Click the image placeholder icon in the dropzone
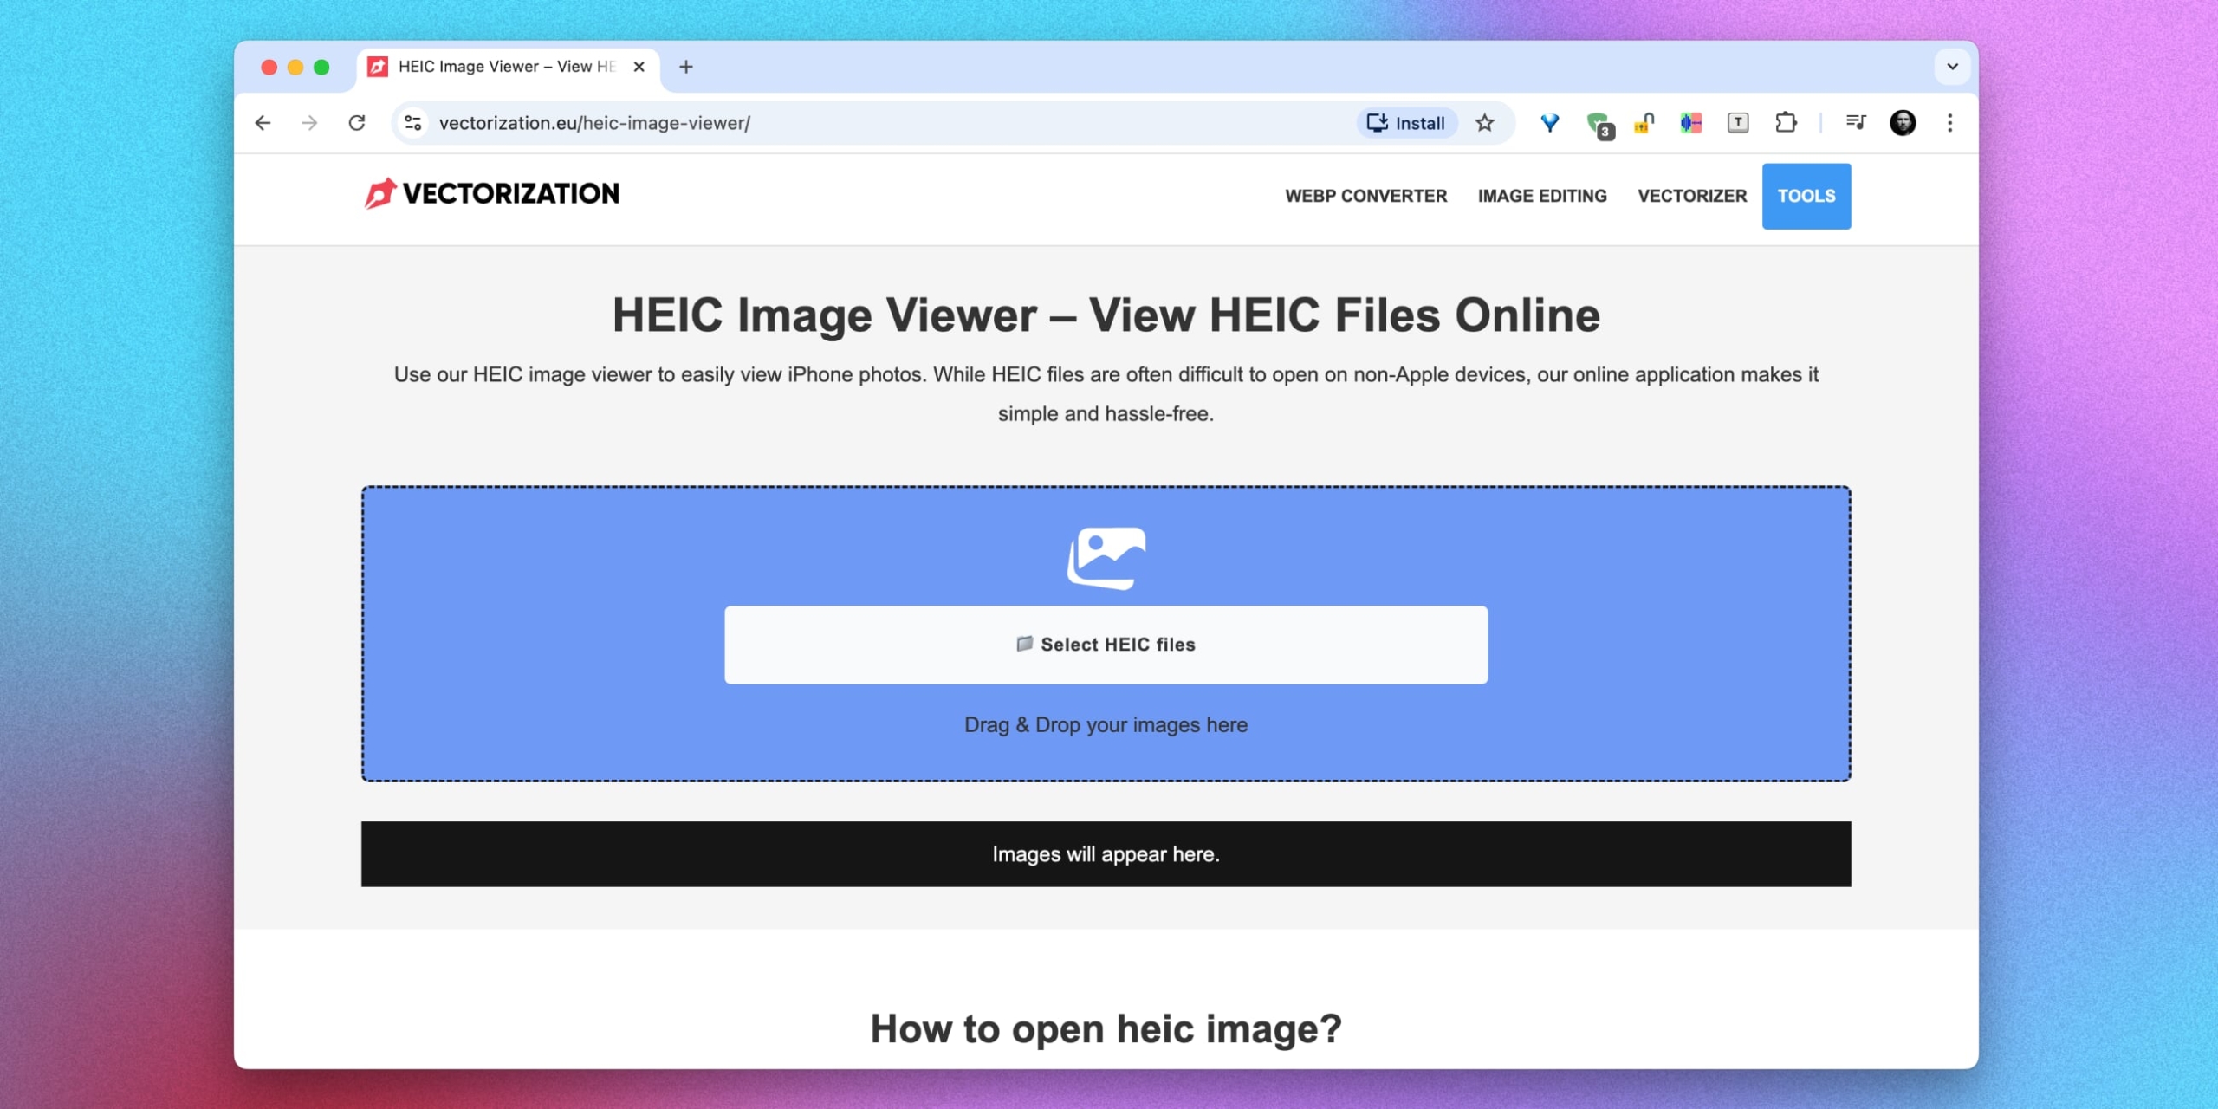Screen dimensions: 2218x1109 pos(1107,558)
